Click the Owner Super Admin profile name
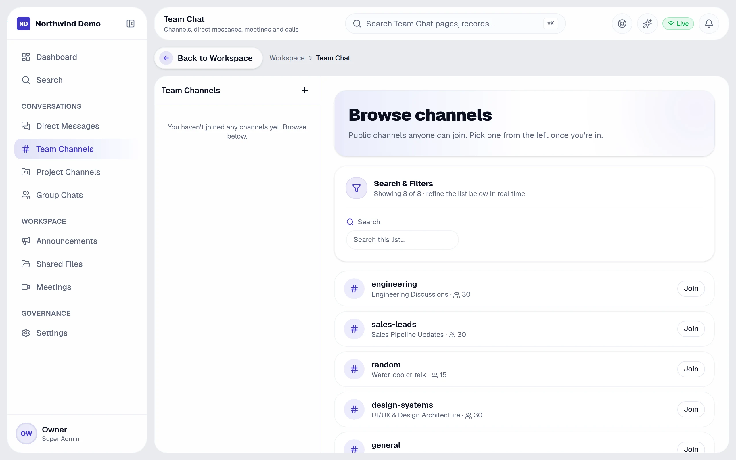Screen dimensions: 736x460 (61, 433)
